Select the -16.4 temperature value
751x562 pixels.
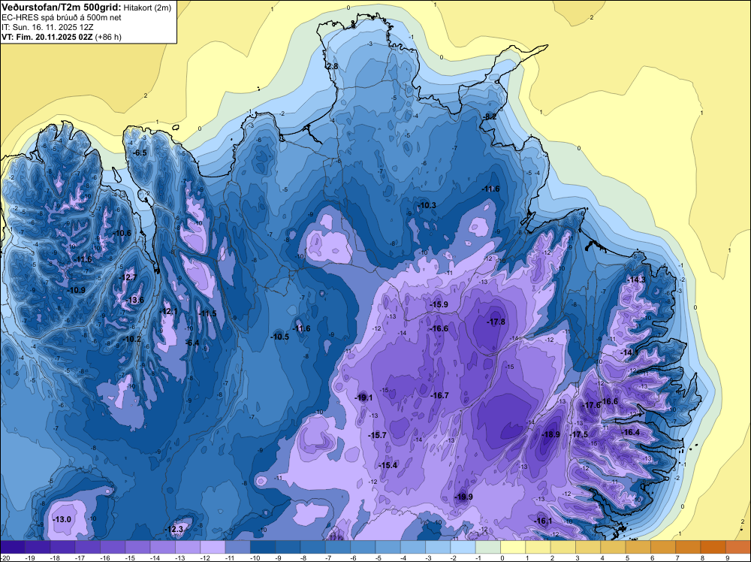[x=630, y=432]
